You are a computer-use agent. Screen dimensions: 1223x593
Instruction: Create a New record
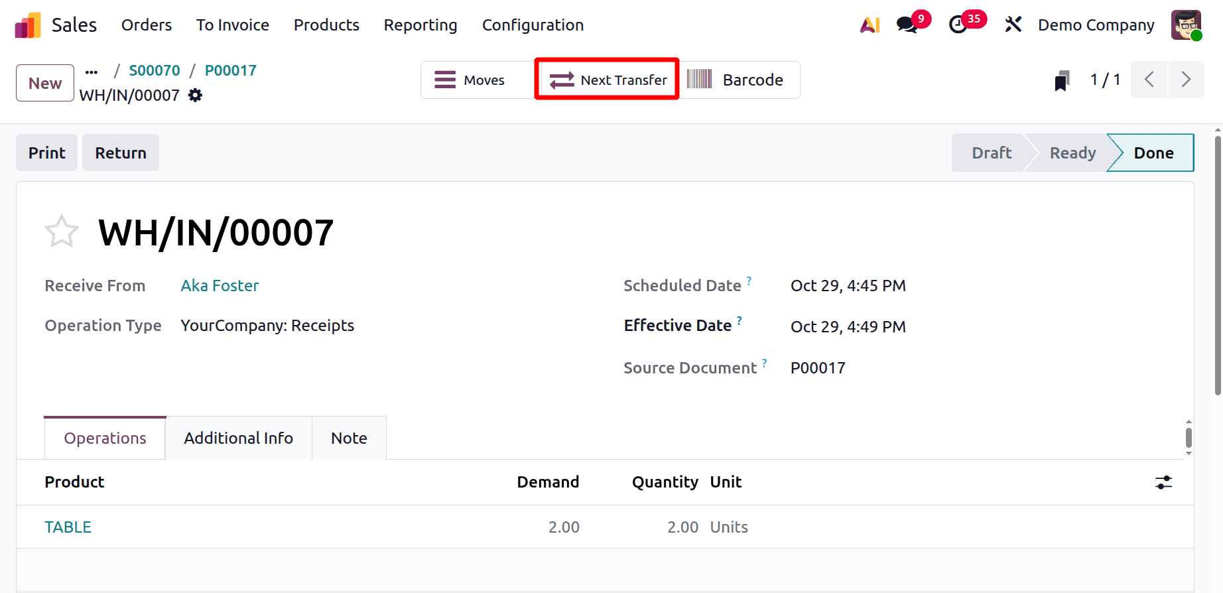[x=45, y=83]
